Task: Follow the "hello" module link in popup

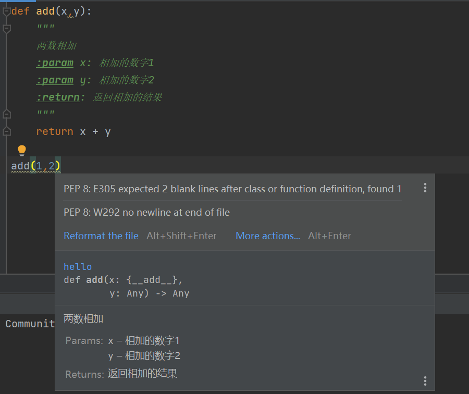Action: 78,267
